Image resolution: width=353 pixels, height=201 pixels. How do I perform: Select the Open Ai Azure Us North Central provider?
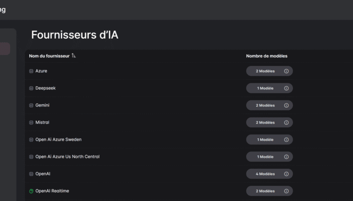tap(67, 157)
